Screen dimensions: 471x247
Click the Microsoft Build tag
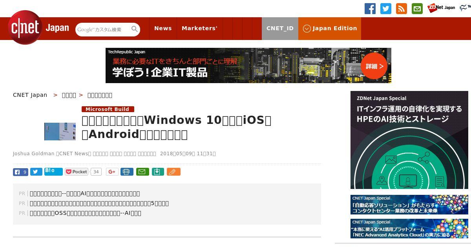[x=108, y=109]
